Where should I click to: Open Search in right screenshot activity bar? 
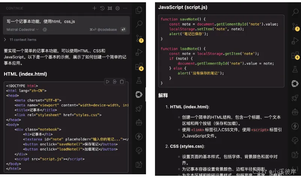(x=295, y=12)
